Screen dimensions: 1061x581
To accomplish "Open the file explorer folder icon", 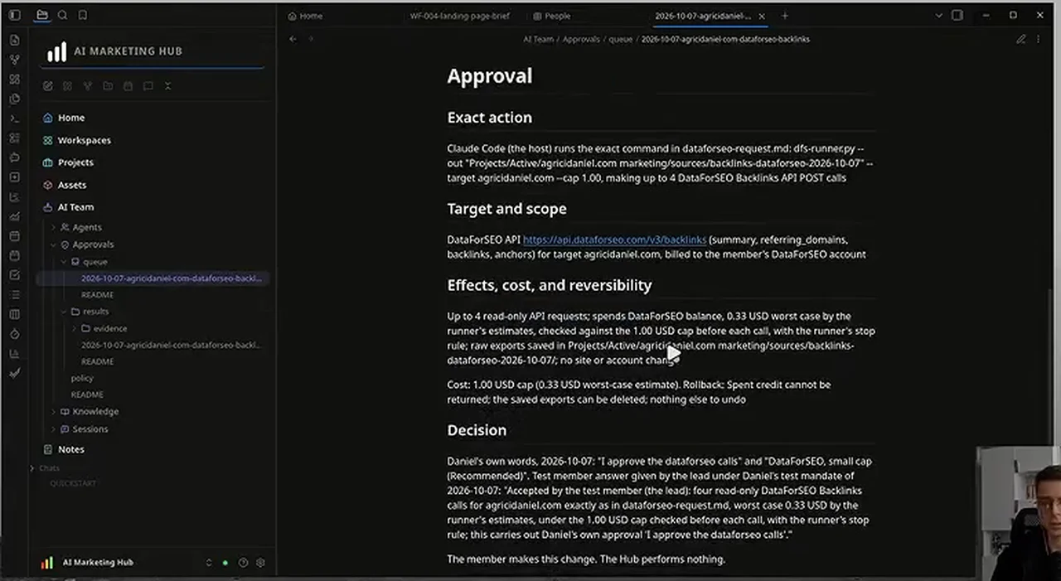I will click(42, 15).
